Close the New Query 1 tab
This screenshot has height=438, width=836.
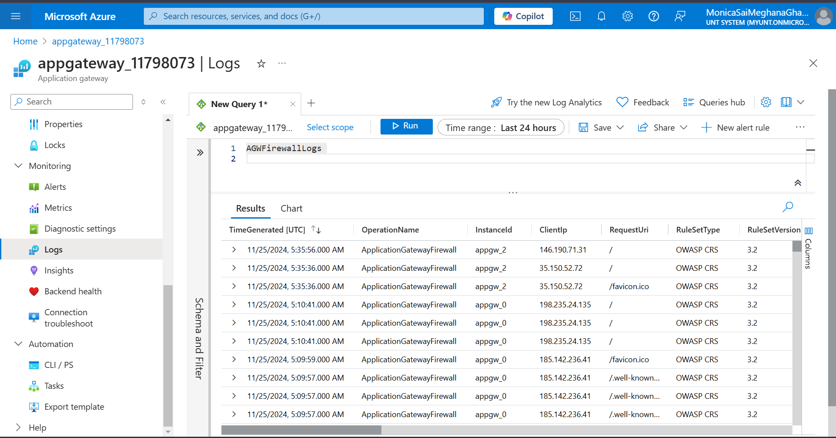tap(293, 104)
